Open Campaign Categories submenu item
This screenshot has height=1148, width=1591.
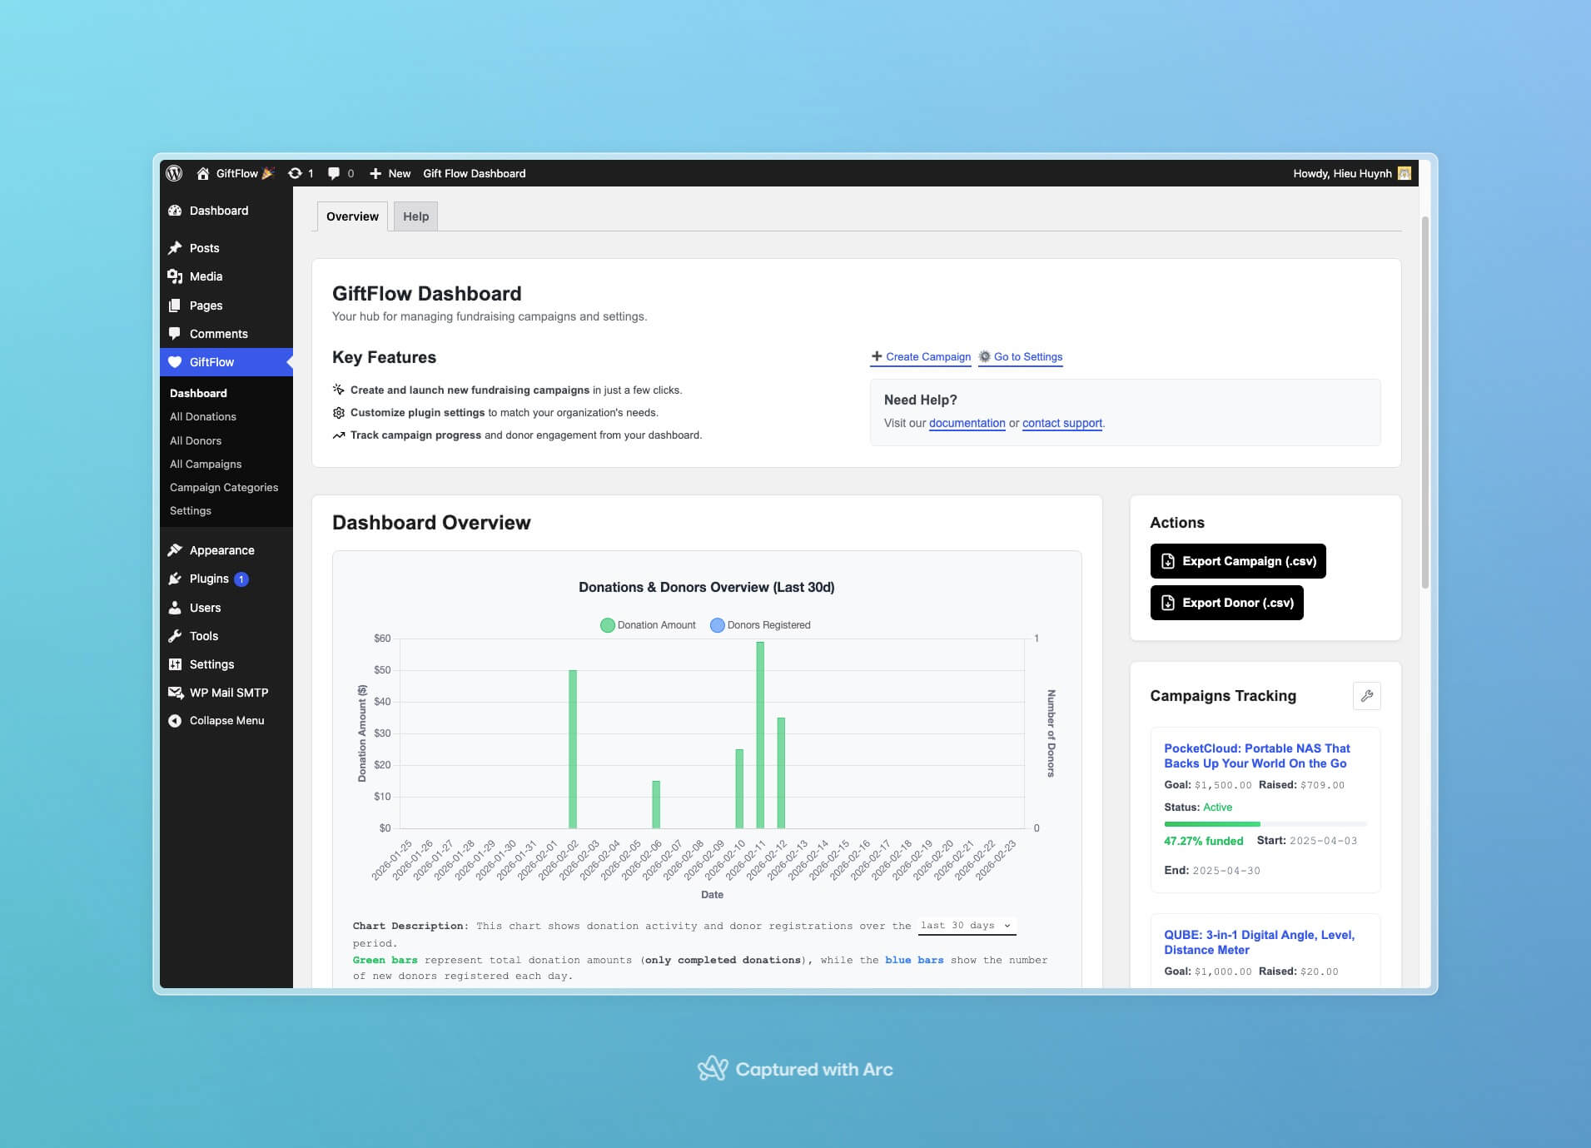point(224,487)
